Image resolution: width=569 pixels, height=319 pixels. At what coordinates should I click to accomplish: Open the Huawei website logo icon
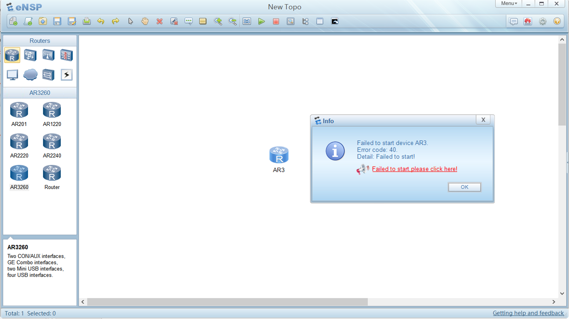pyautogui.click(x=528, y=21)
